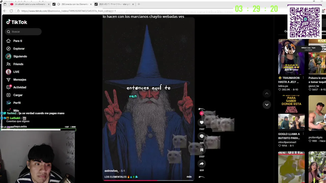Screen dimensions: 326x183
Task: Click the 'GOGLO LLAMA A BUTISITO PARA' title
Action: [x=289, y=136]
